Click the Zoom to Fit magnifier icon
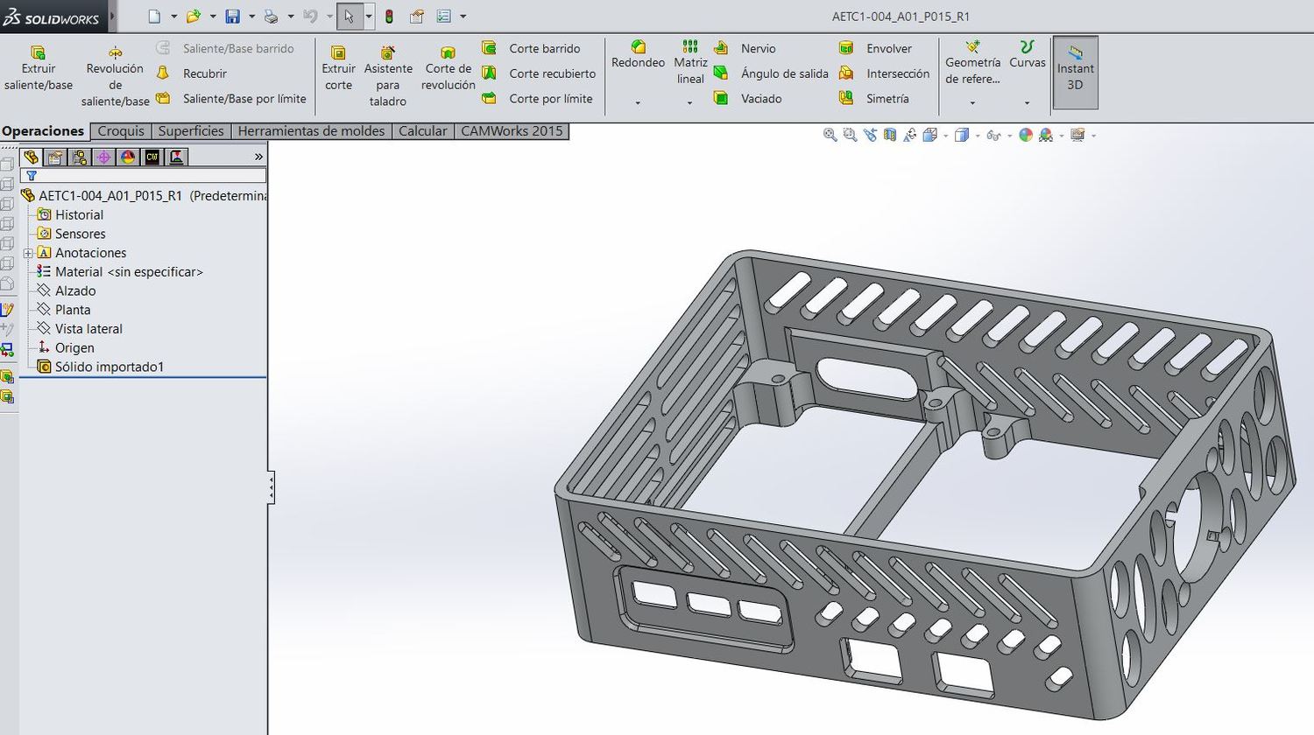Viewport: 1314px width, 735px height. [x=830, y=135]
